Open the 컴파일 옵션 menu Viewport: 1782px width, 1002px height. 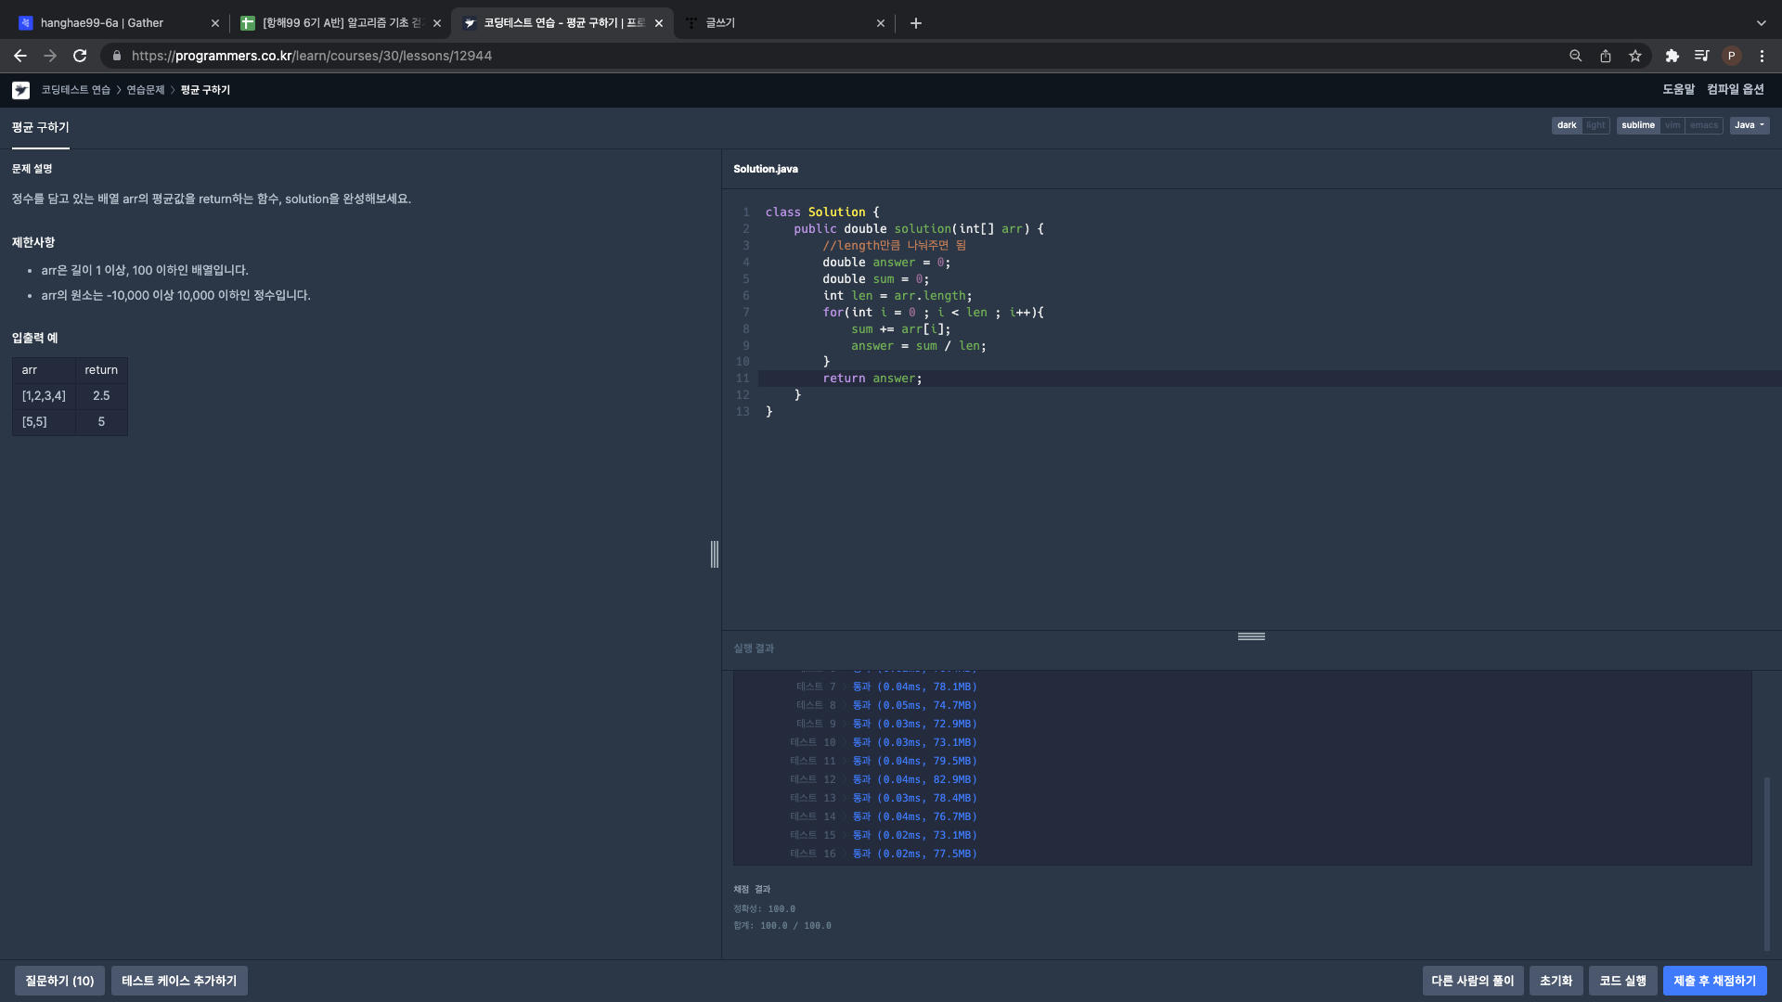(1735, 89)
